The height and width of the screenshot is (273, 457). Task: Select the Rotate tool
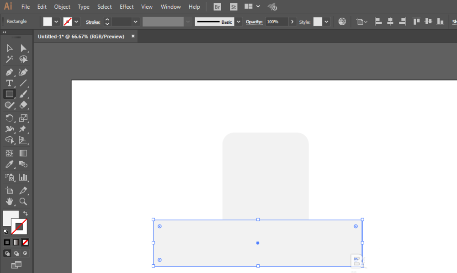pyautogui.click(x=9, y=118)
